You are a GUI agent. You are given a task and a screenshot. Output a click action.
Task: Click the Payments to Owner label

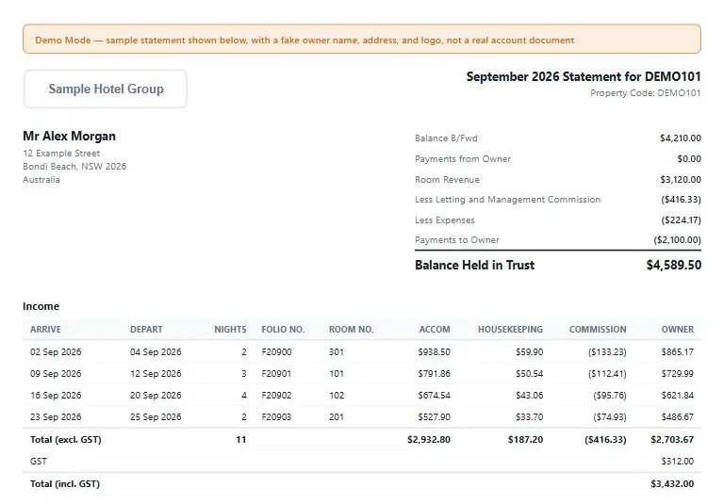click(457, 240)
